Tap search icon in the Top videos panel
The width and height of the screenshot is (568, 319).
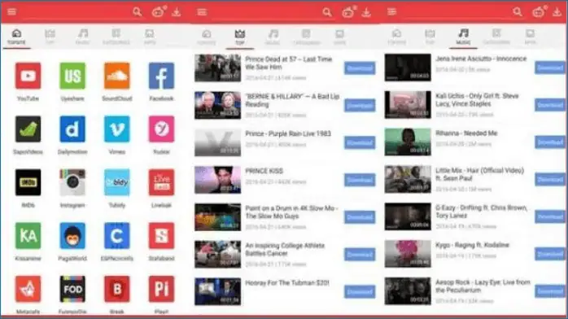pyautogui.click(x=327, y=12)
